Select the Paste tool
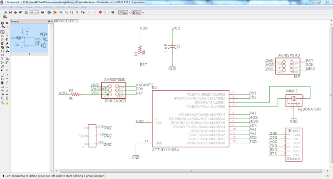This screenshot has height=179, width=333. pos(7,40)
